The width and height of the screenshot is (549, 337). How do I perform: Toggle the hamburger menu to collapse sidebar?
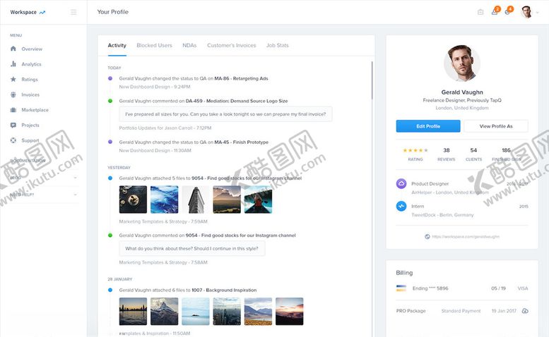pos(73,12)
